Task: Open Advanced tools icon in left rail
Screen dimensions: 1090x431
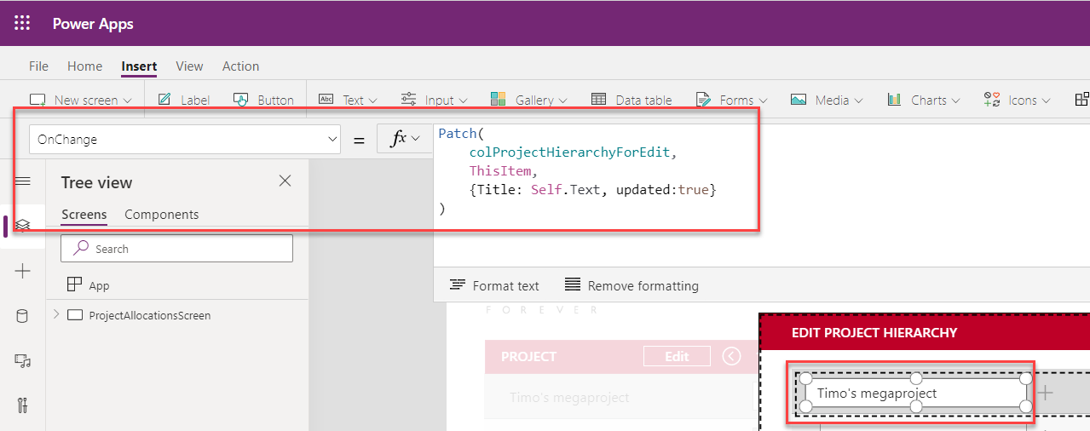Action: tap(23, 405)
